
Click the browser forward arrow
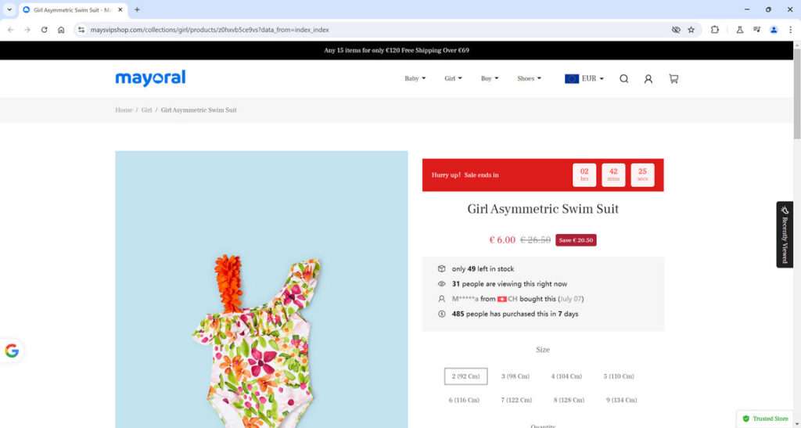click(x=27, y=30)
